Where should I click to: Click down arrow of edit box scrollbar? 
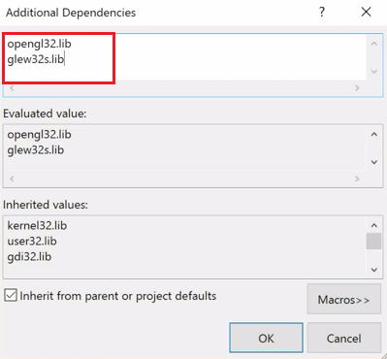[x=374, y=71]
